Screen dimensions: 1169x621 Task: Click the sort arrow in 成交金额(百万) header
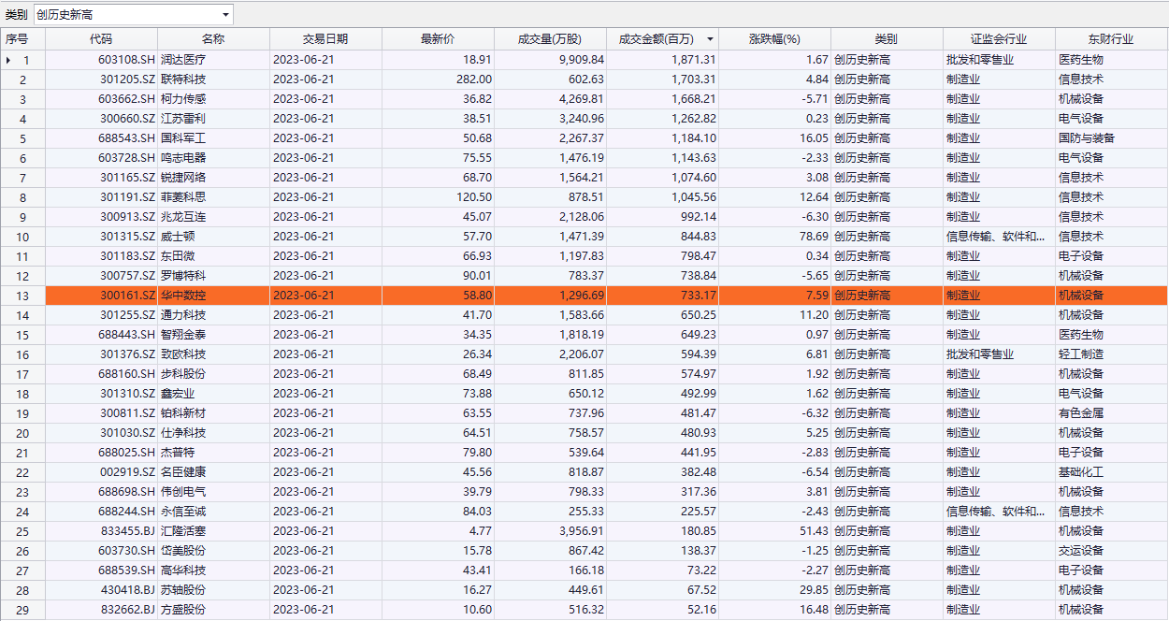[710, 39]
